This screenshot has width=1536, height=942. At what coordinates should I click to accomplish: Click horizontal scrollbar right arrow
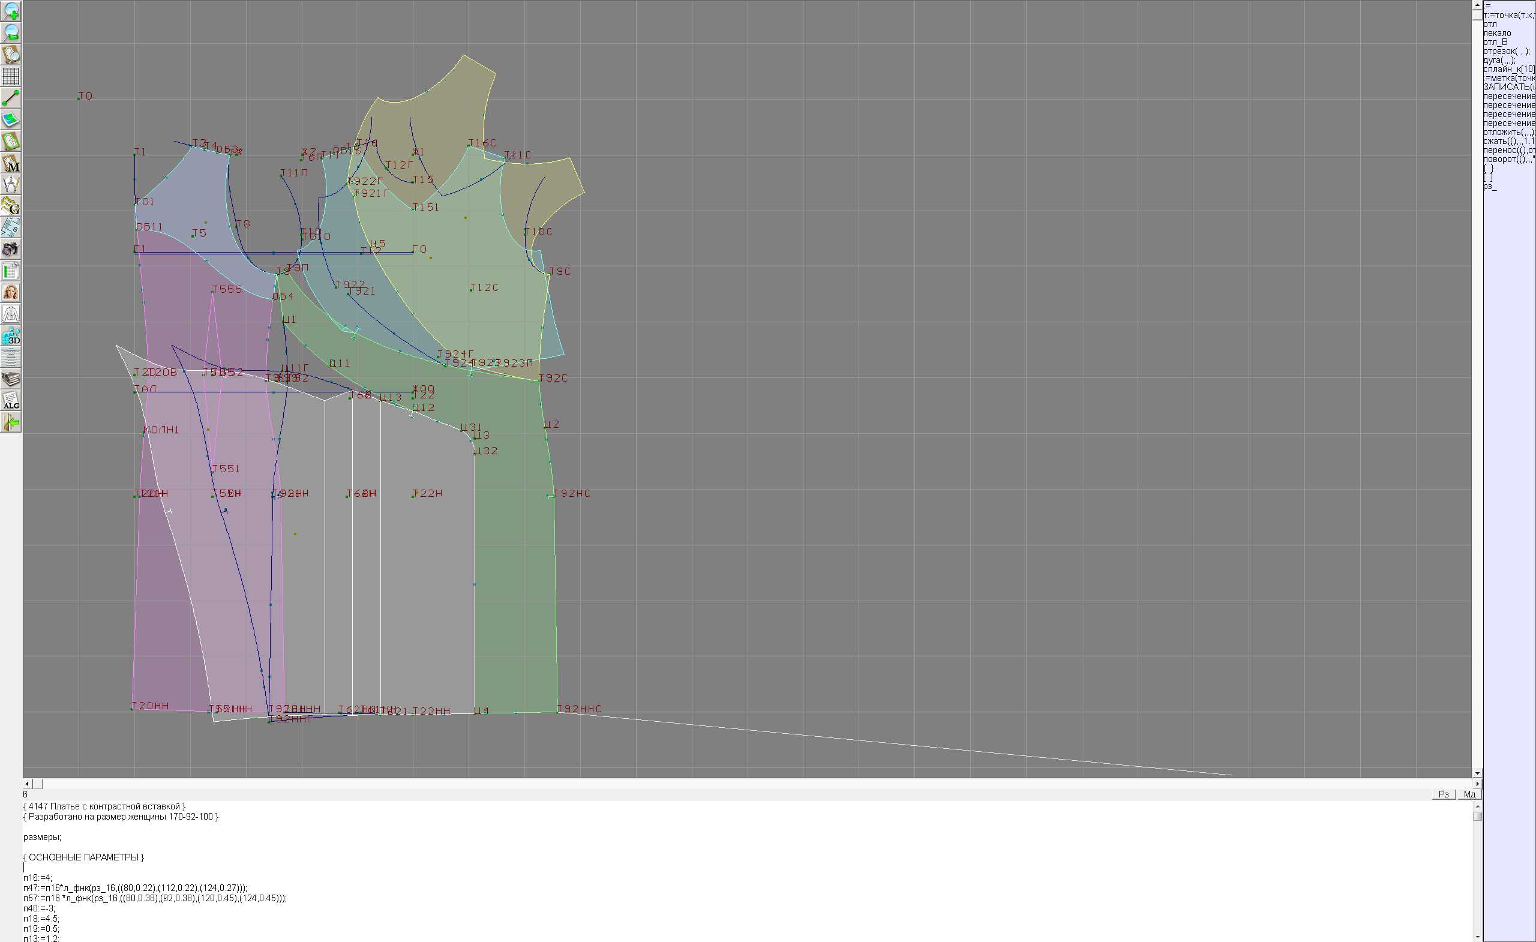[x=1477, y=784]
